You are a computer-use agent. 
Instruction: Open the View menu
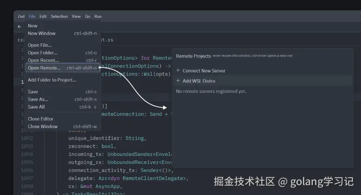(x=76, y=16)
